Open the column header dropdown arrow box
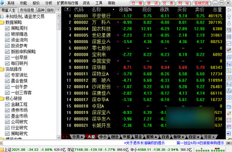 tap(67, 9)
